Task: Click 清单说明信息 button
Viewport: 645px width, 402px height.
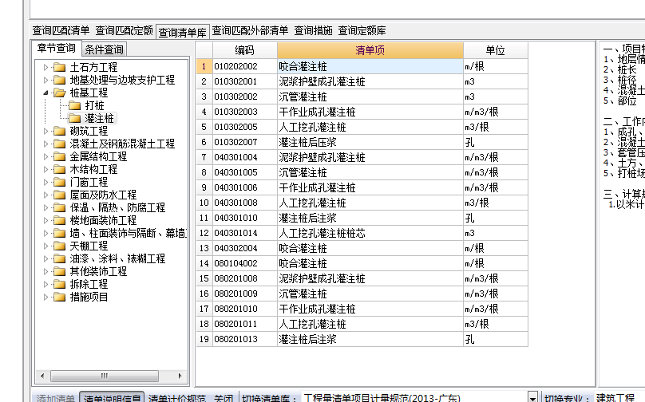Action: coord(112,397)
